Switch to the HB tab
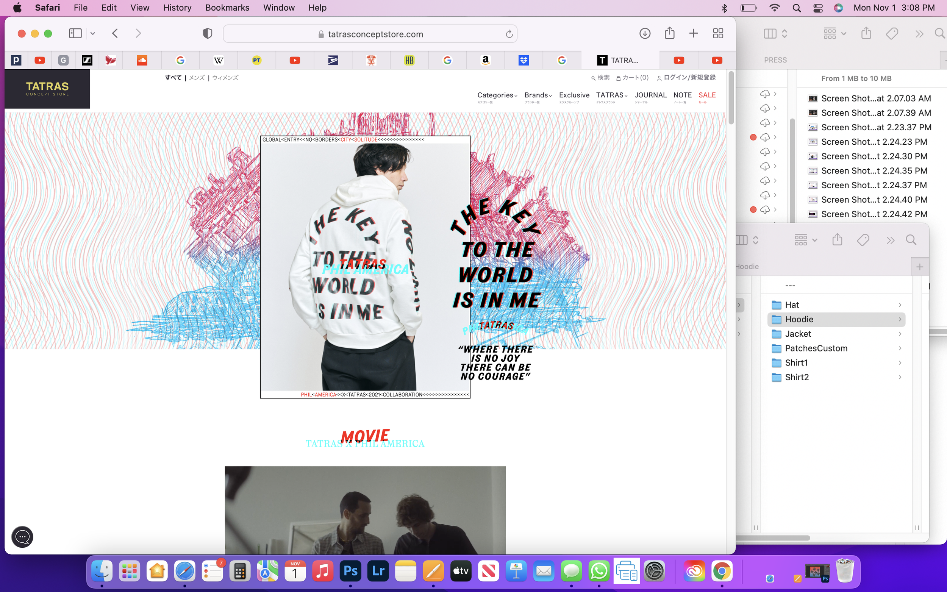This screenshot has height=592, width=947. [x=409, y=60]
